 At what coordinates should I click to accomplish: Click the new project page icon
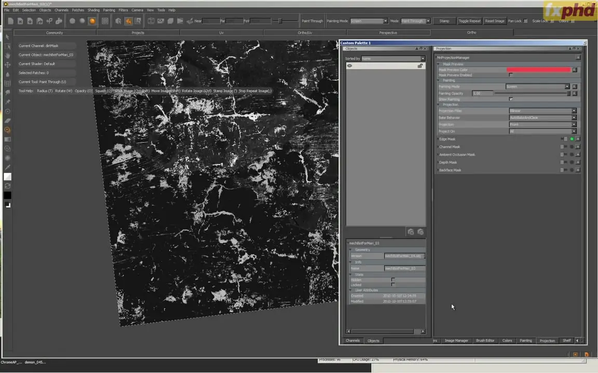[10, 21]
